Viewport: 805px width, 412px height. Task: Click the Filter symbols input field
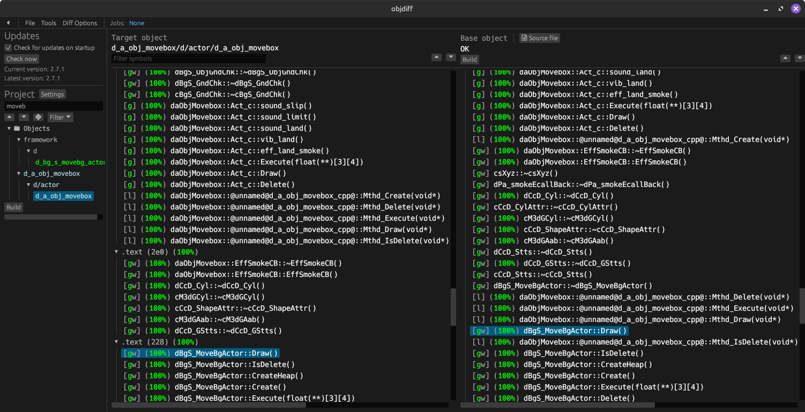point(189,58)
